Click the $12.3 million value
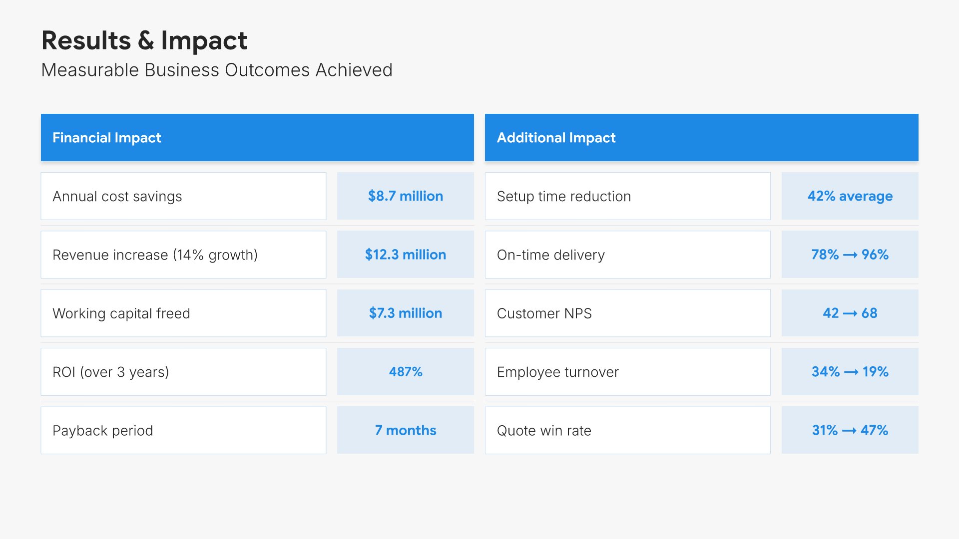 405,255
